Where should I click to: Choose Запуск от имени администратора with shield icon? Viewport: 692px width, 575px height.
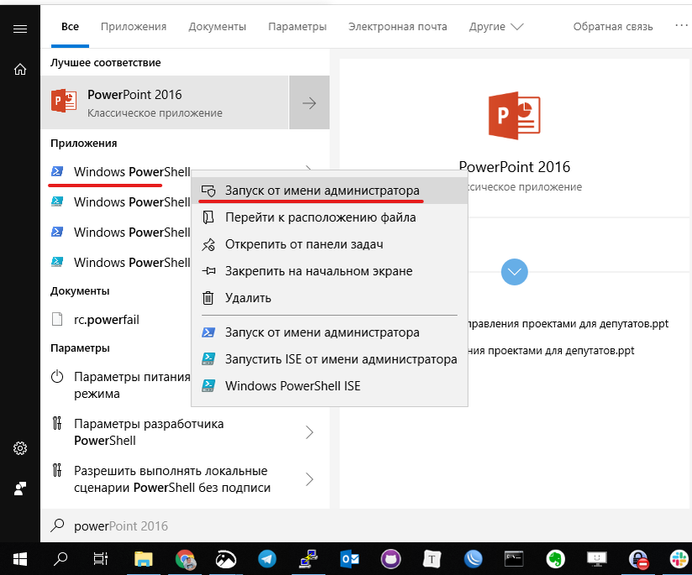pos(329,191)
